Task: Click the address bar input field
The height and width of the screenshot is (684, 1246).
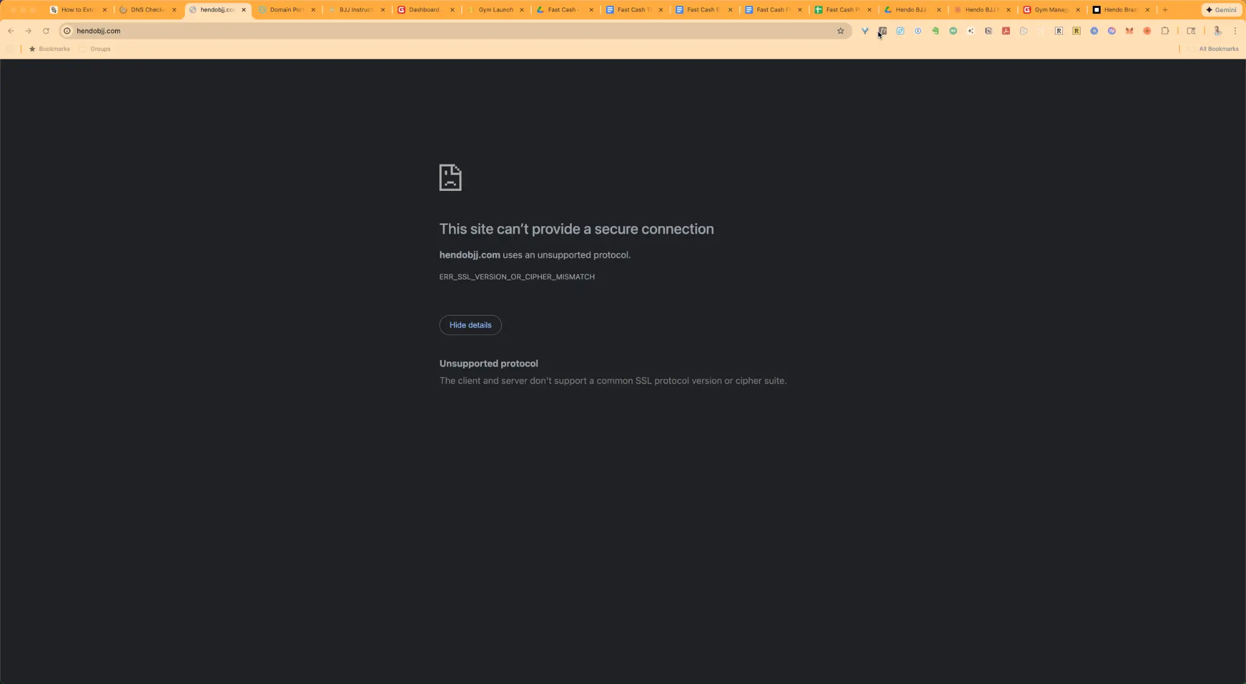Action: [243, 30]
